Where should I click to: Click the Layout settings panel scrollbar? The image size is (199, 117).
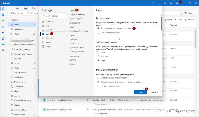coord(161,24)
